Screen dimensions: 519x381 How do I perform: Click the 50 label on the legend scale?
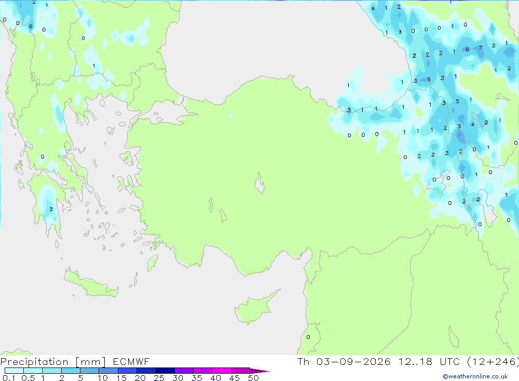click(253, 378)
